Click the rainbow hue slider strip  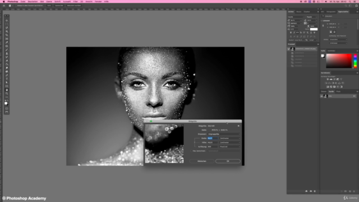[x=355, y=61]
